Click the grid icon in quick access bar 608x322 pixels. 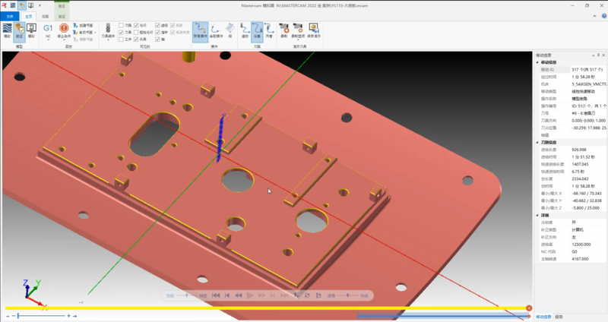point(13,5)
